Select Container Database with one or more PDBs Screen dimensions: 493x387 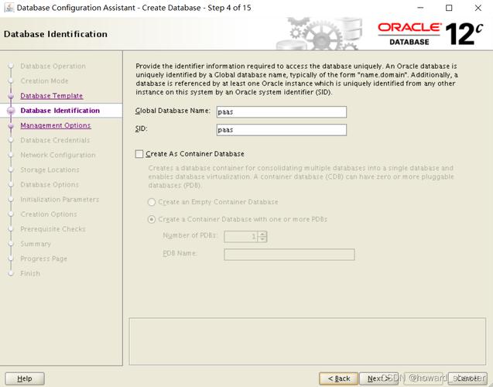(152, 219)
